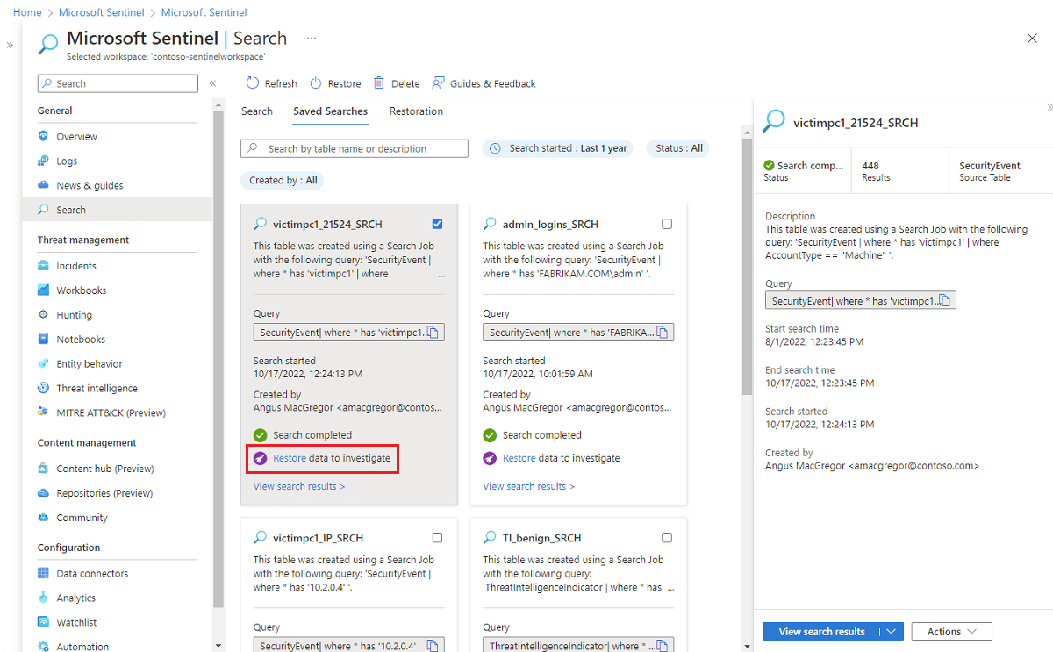This screenshot has width=1053, height=652.
Task: Open the Created by: All filter
Action: (x=282, y=179)
